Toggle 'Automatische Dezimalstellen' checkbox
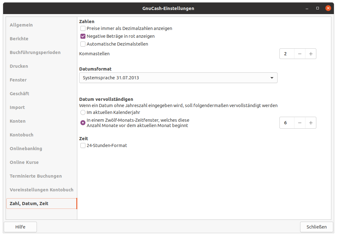The width and height of the screenshot is (337, 236). (83, 44)
